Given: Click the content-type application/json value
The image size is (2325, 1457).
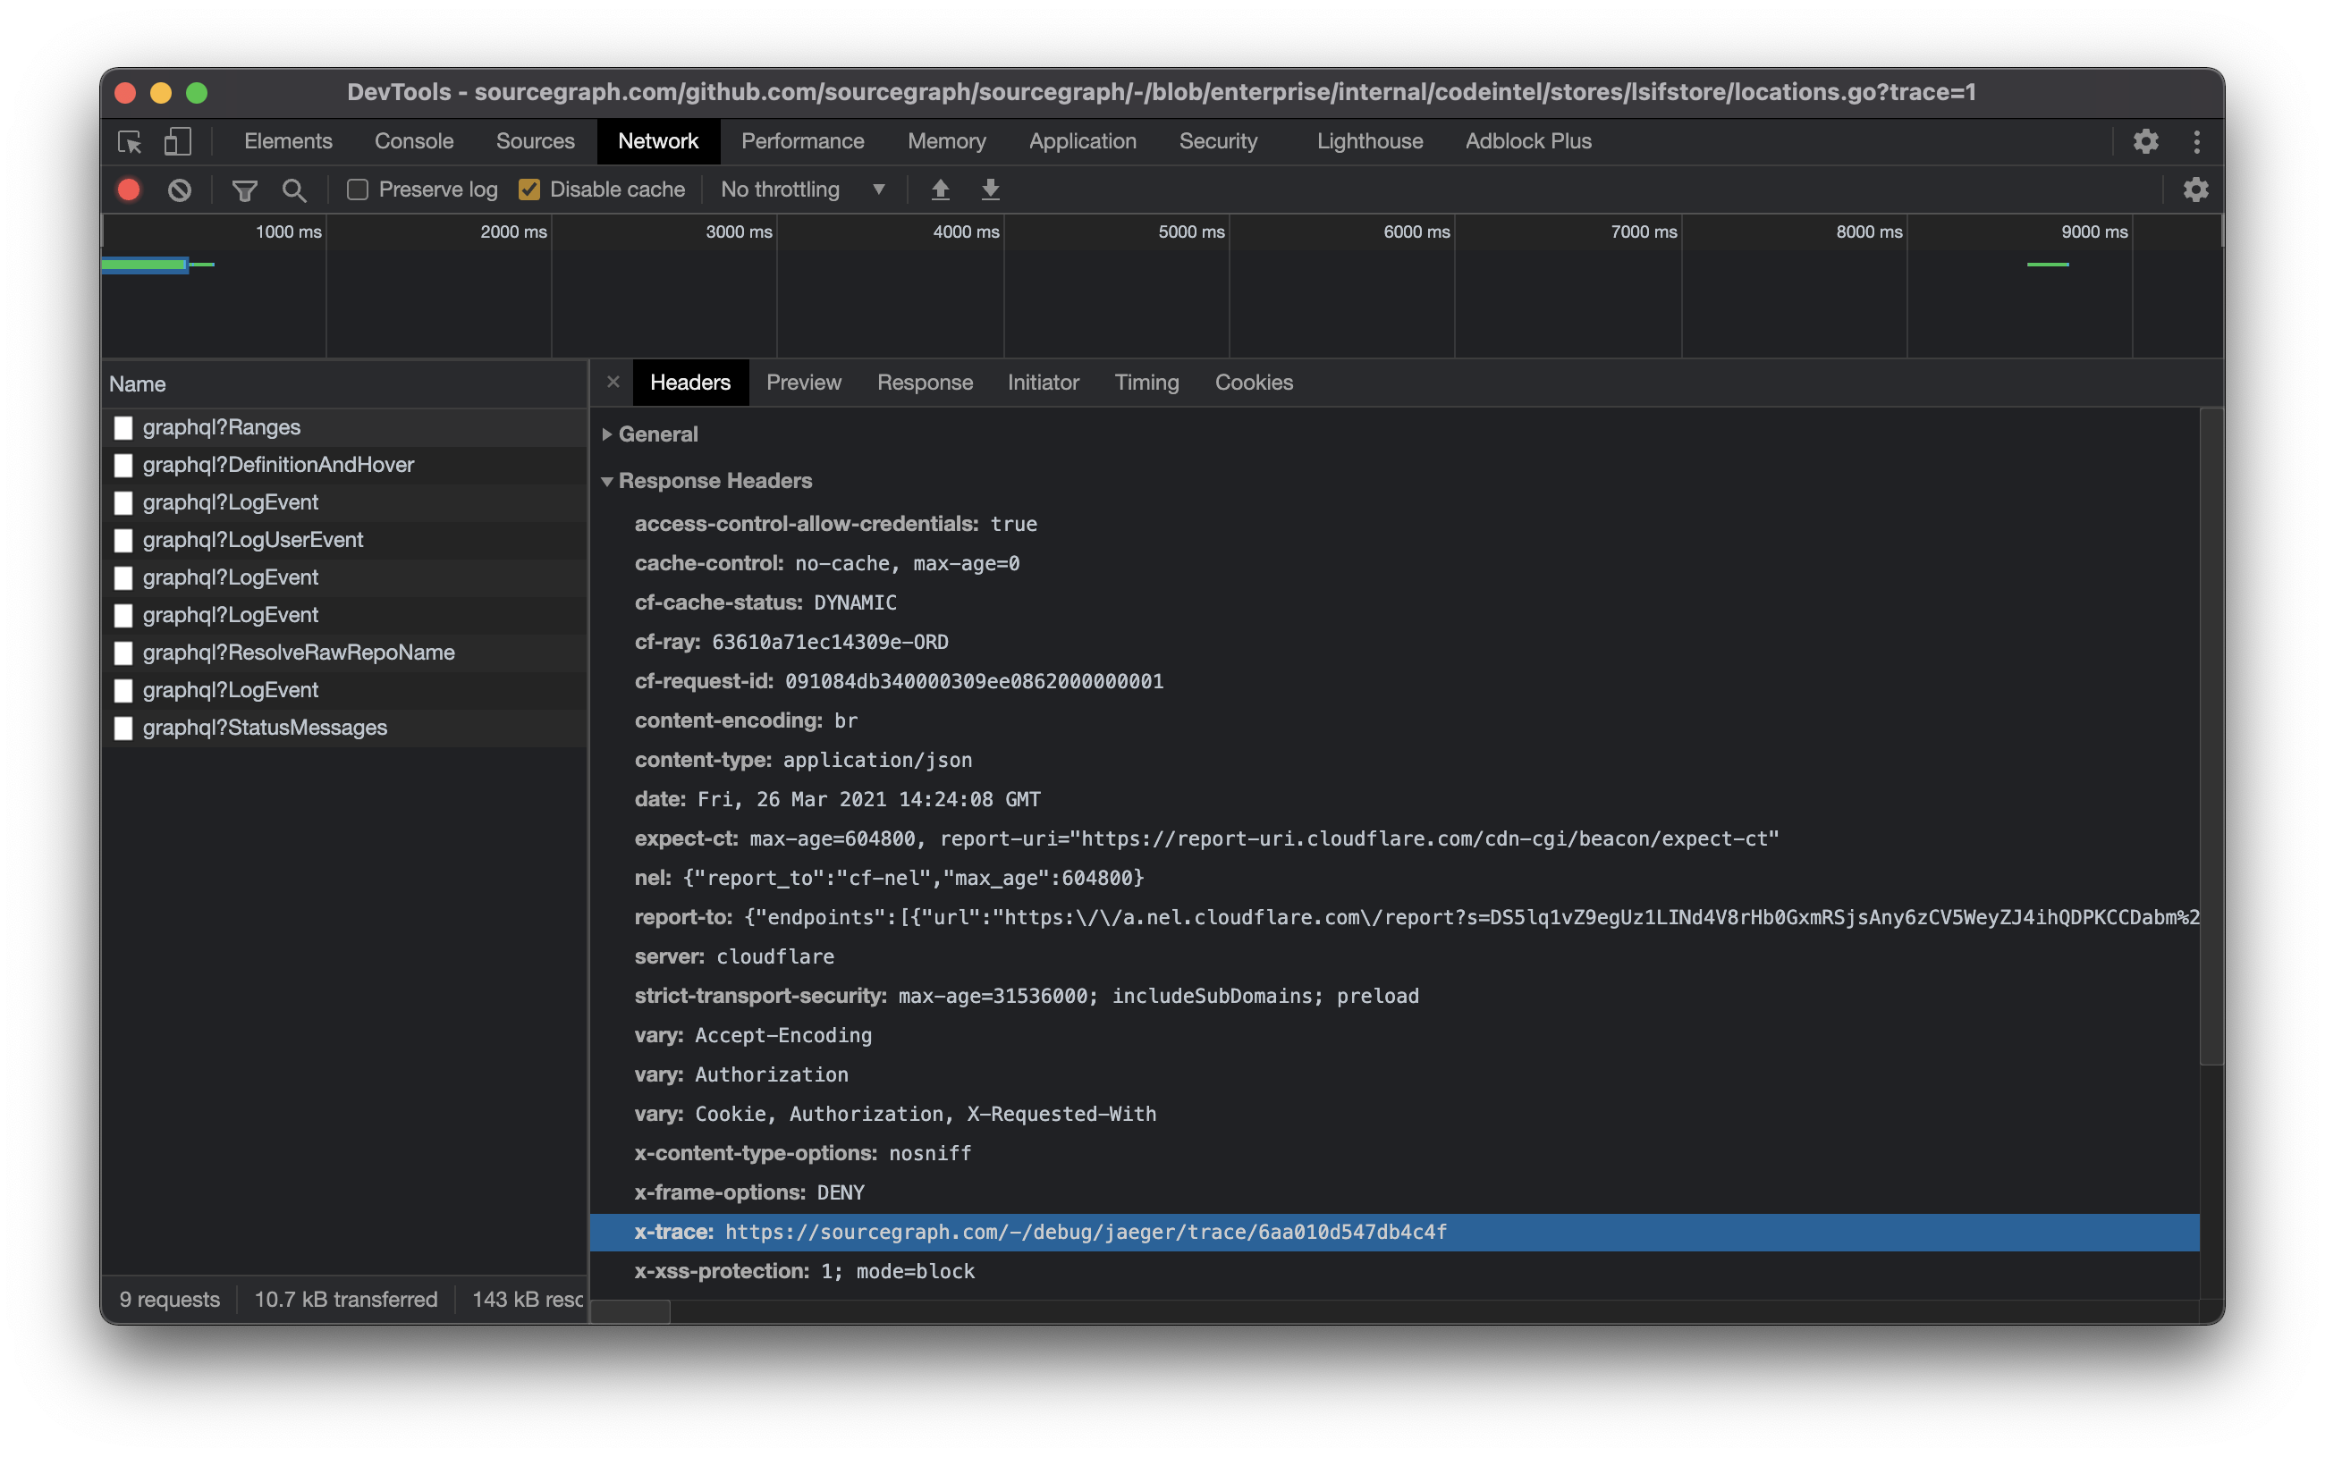Looking at the screenshot, I should (x=877, y=761).
